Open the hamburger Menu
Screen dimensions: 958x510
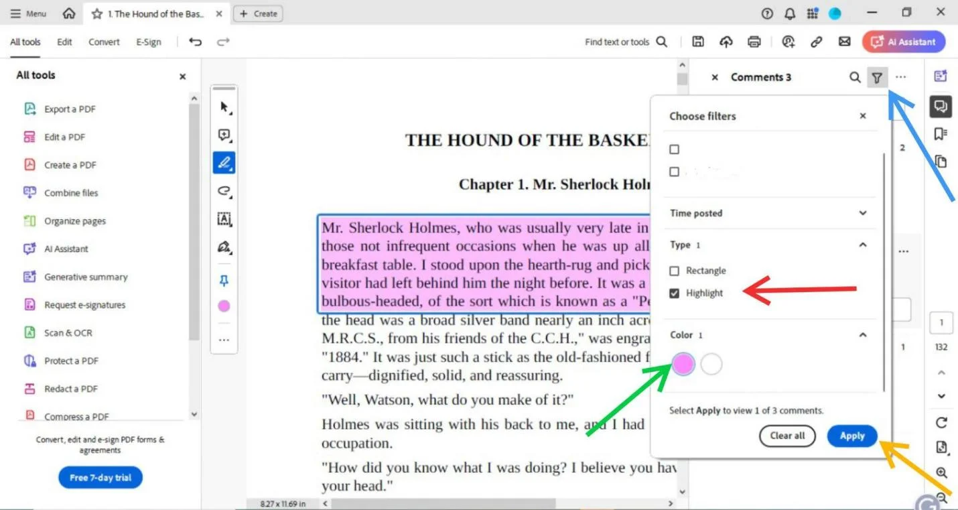coord(28,13)
